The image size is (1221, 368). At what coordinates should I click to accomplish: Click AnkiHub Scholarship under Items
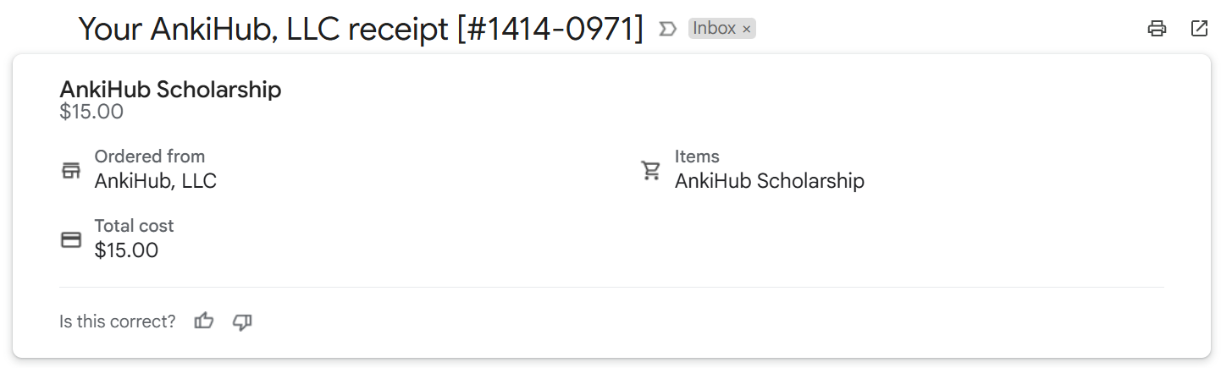[x=769, y=181]
